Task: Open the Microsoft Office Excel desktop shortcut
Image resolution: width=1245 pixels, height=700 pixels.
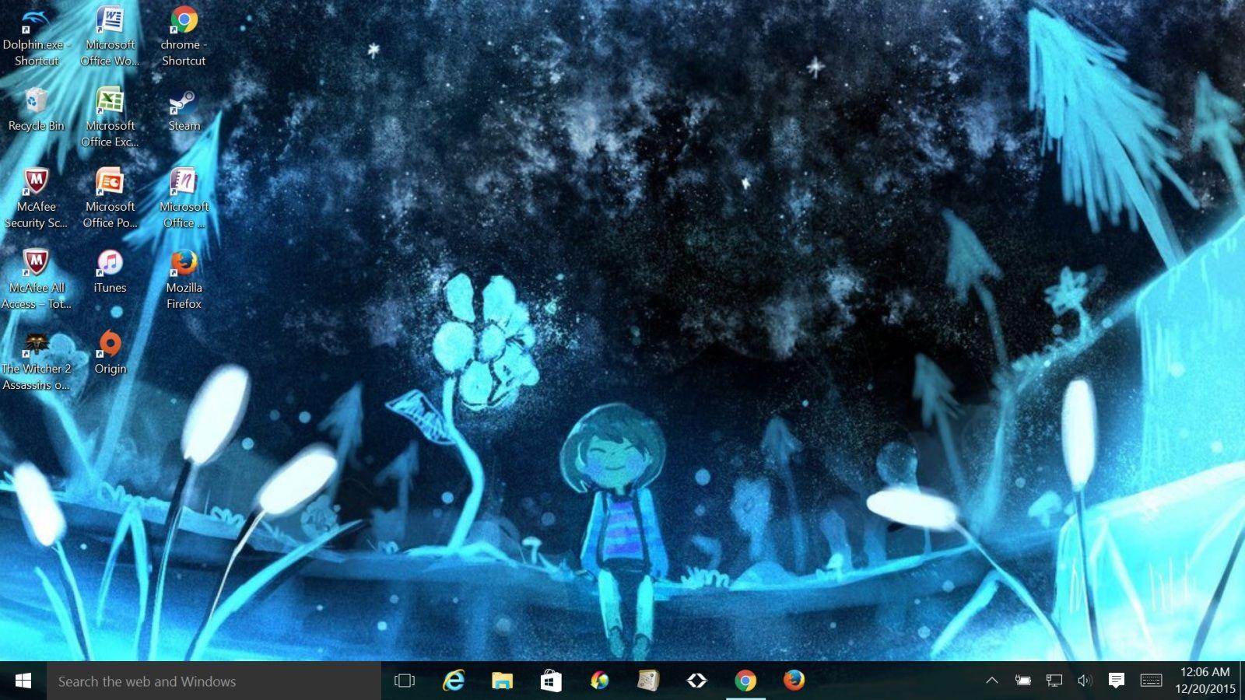Action: tap(110, 118)
